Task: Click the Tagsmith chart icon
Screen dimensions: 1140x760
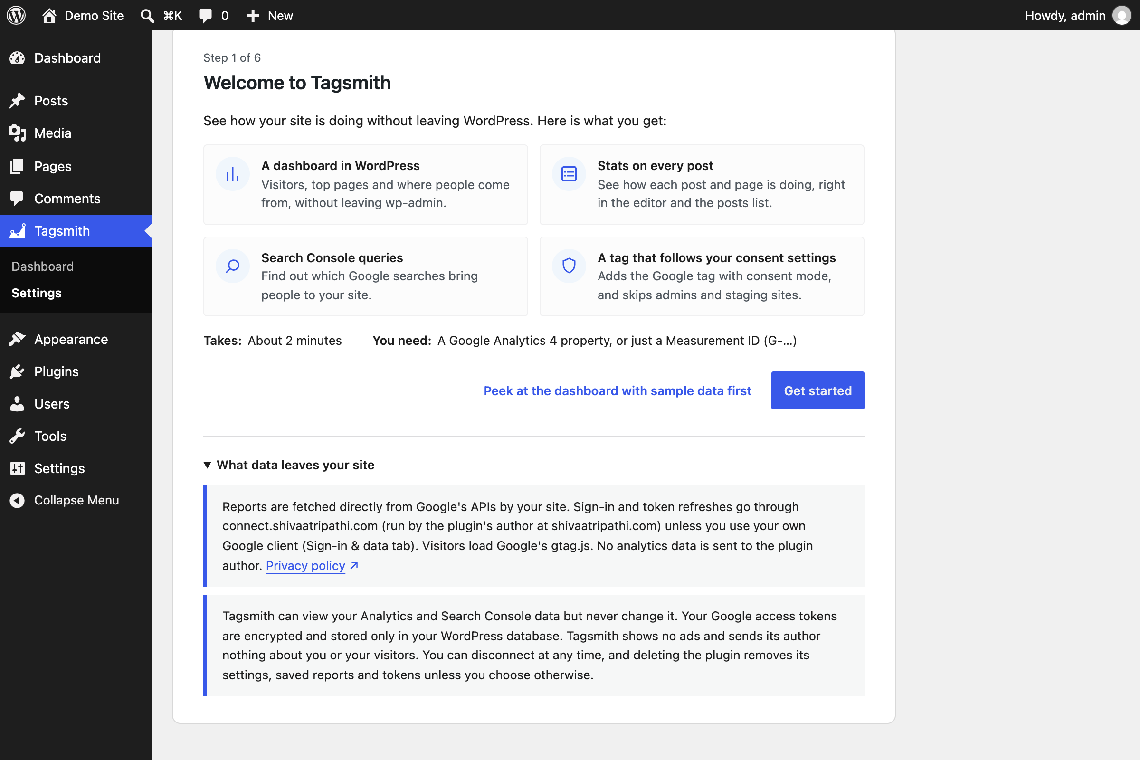Action: [x=17, y=231]
